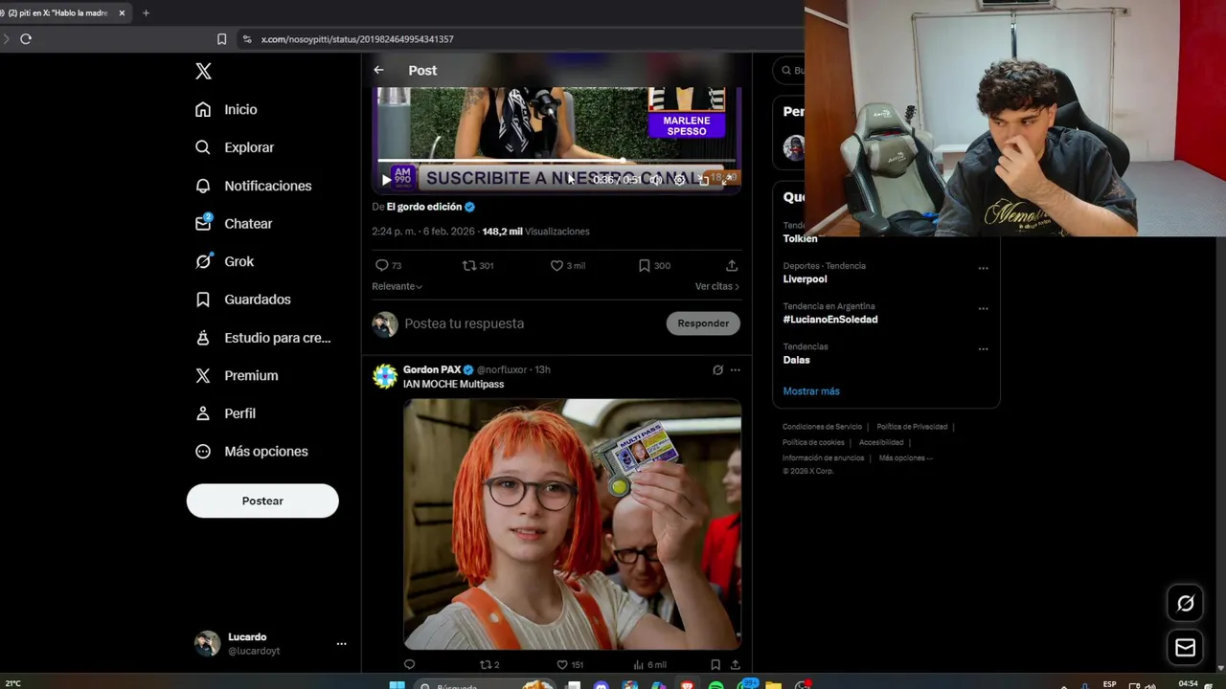Repost the post with 301 reposts

469,265
